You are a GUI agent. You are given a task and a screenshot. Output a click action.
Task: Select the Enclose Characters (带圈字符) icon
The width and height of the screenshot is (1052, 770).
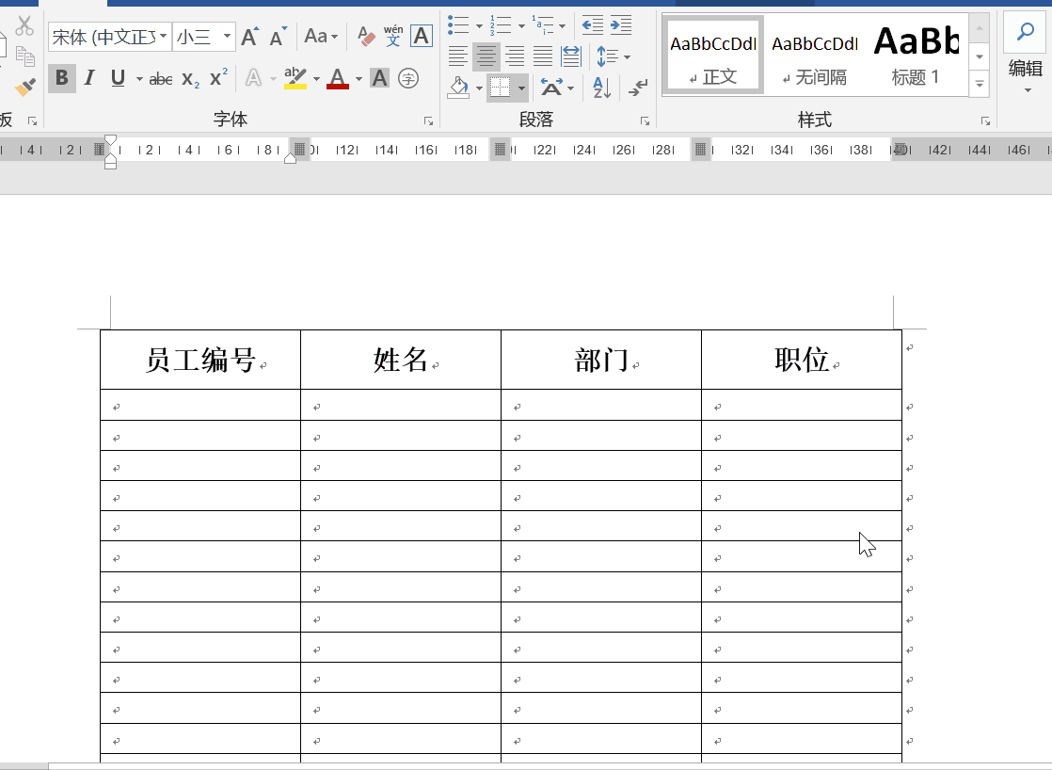pyautogui.click(x=408, y=79)
